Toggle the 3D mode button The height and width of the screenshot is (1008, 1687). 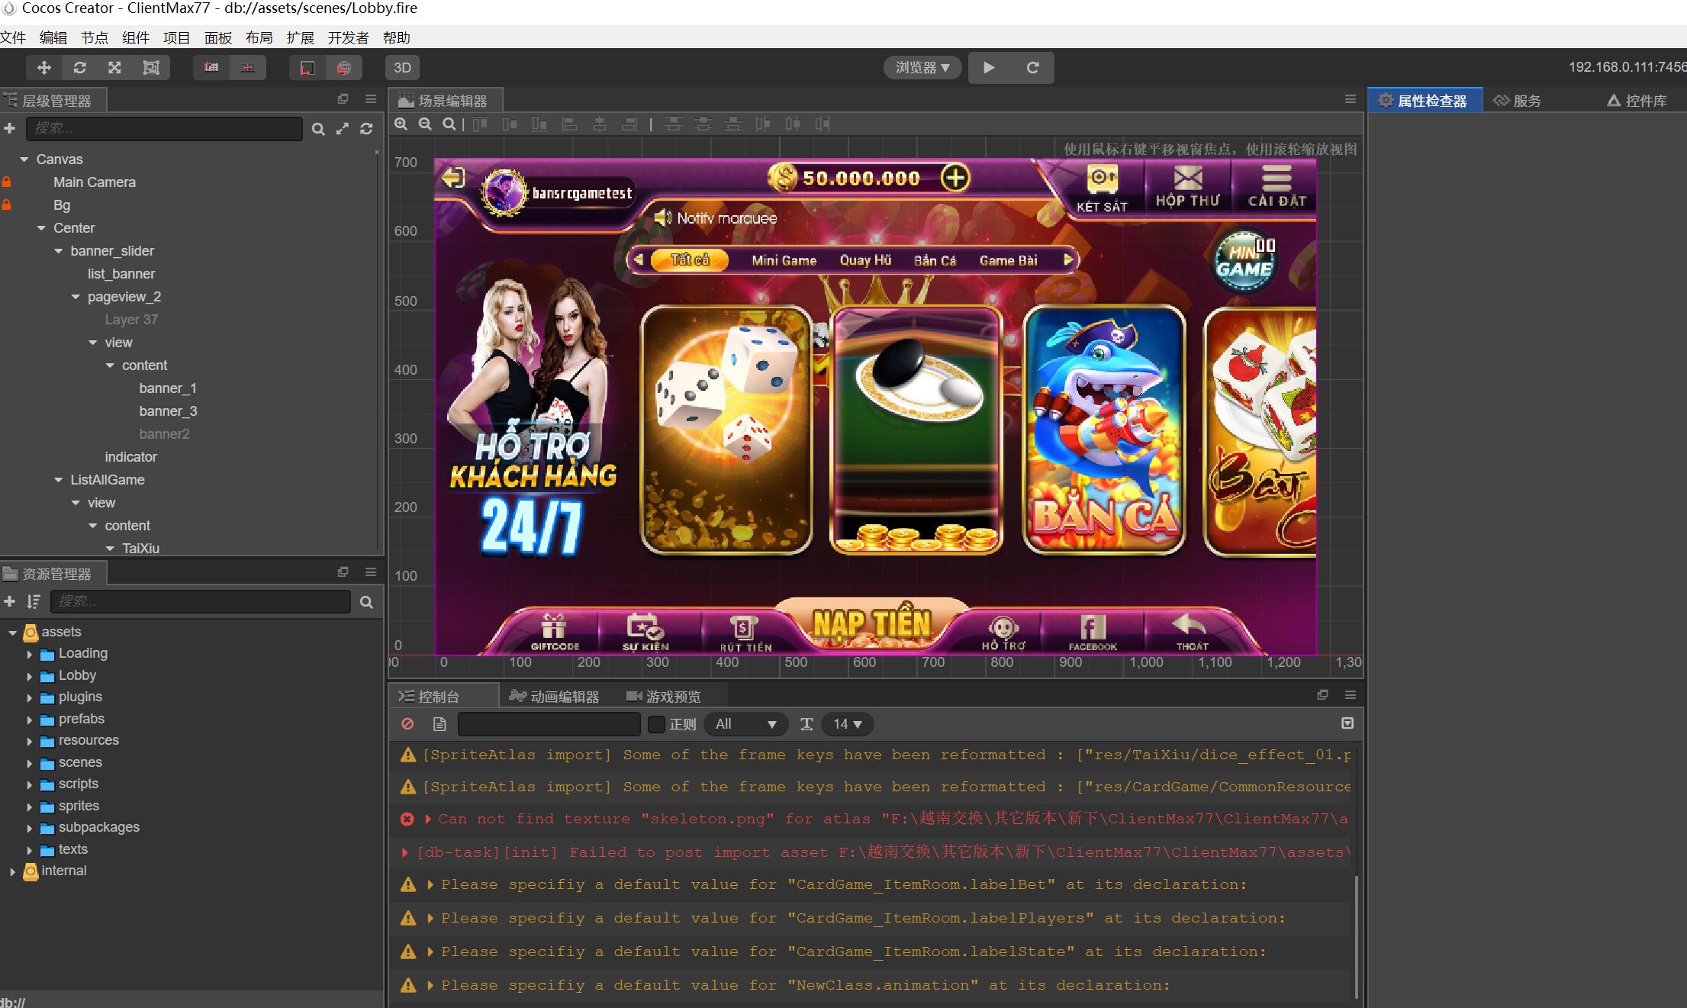click(402, 68)
